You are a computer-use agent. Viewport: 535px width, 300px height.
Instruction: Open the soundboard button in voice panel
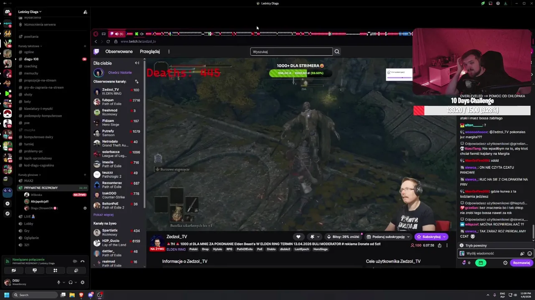tap(76, 270)
